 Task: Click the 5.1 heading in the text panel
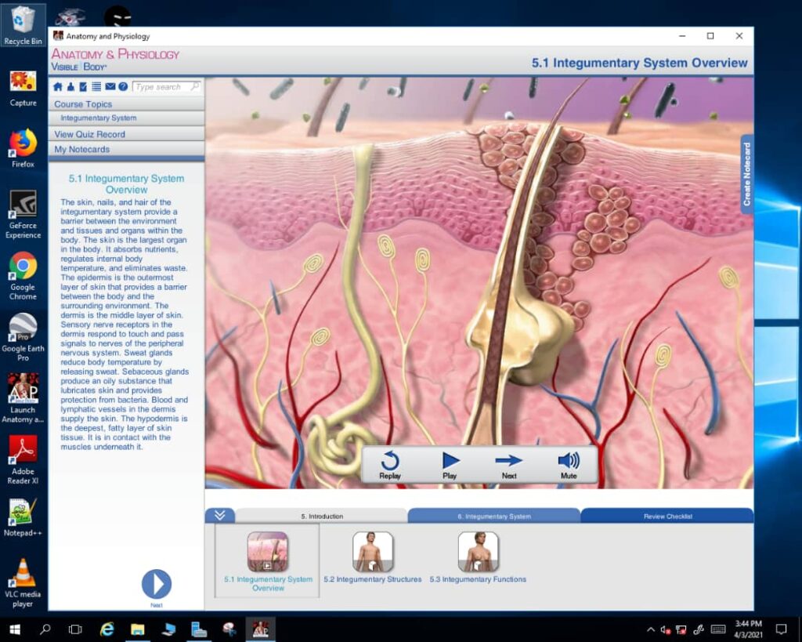(126, 183)
